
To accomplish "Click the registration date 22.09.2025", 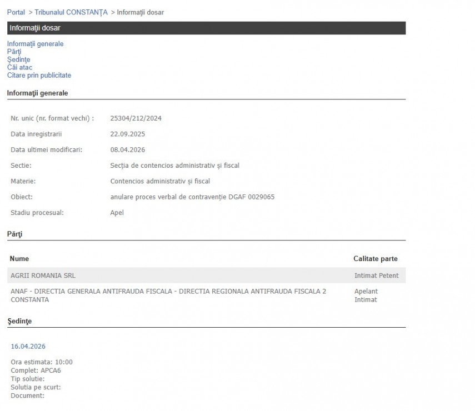I will click(x=128, y=134).
